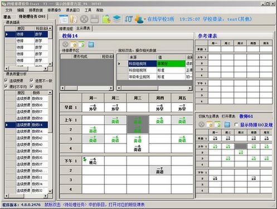Toggle the 课时不平均 checkbox
This screenshot has height=209, width=277.
pyautogui.click(x=6, y=86)
